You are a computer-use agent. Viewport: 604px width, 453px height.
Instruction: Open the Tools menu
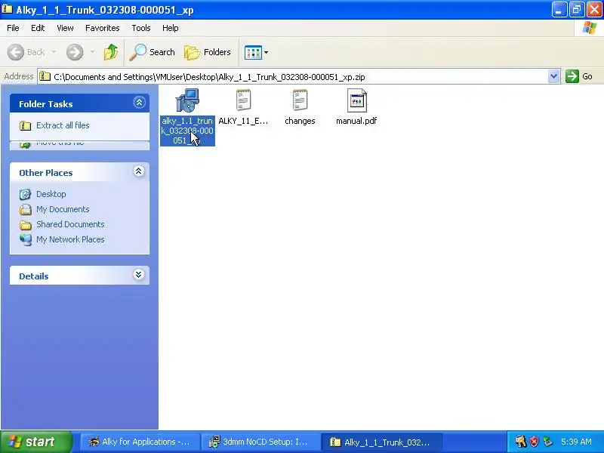(x=141, y=28)
